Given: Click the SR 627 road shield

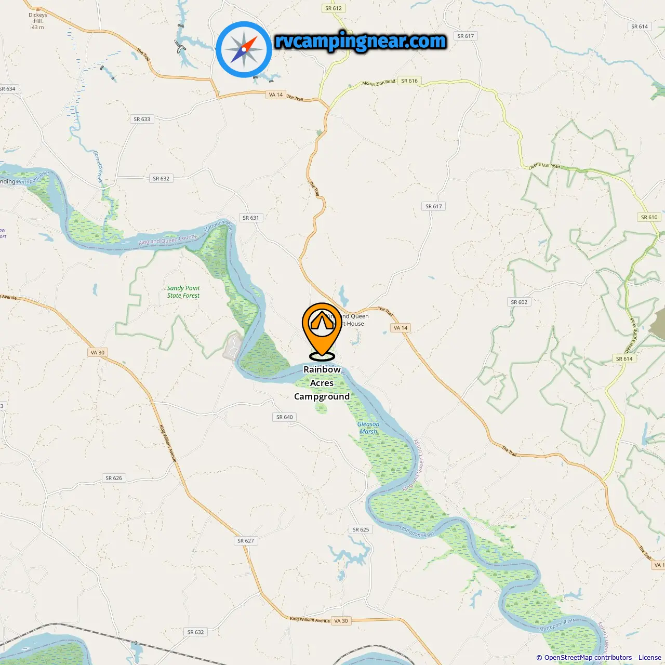Looking at the screenshot, I should coord(246,540).
